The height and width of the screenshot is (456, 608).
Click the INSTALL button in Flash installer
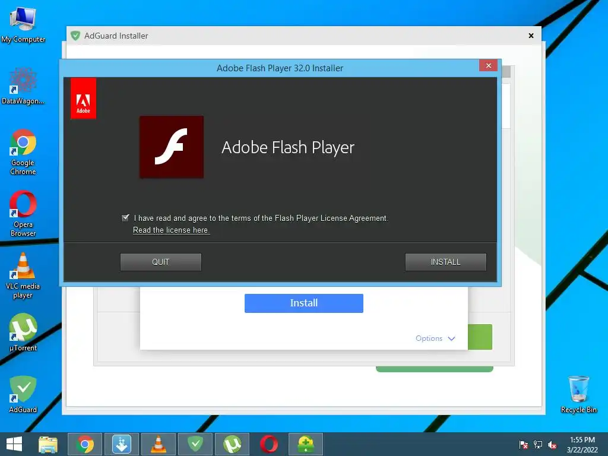point(446,262)
